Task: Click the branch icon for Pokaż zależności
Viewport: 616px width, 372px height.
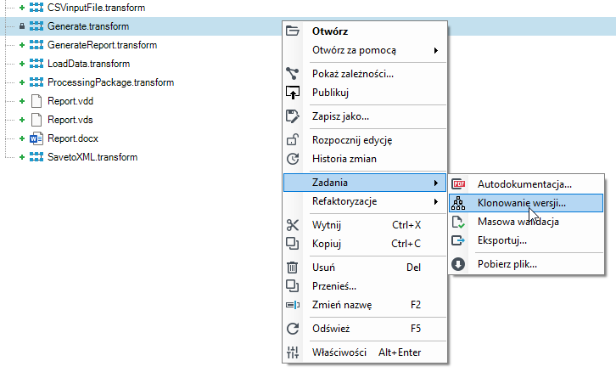Action: click(293, 74)
